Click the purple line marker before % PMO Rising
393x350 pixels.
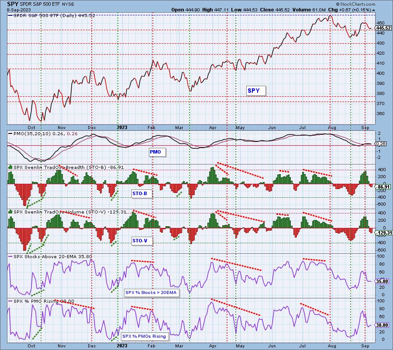(10, 301)
